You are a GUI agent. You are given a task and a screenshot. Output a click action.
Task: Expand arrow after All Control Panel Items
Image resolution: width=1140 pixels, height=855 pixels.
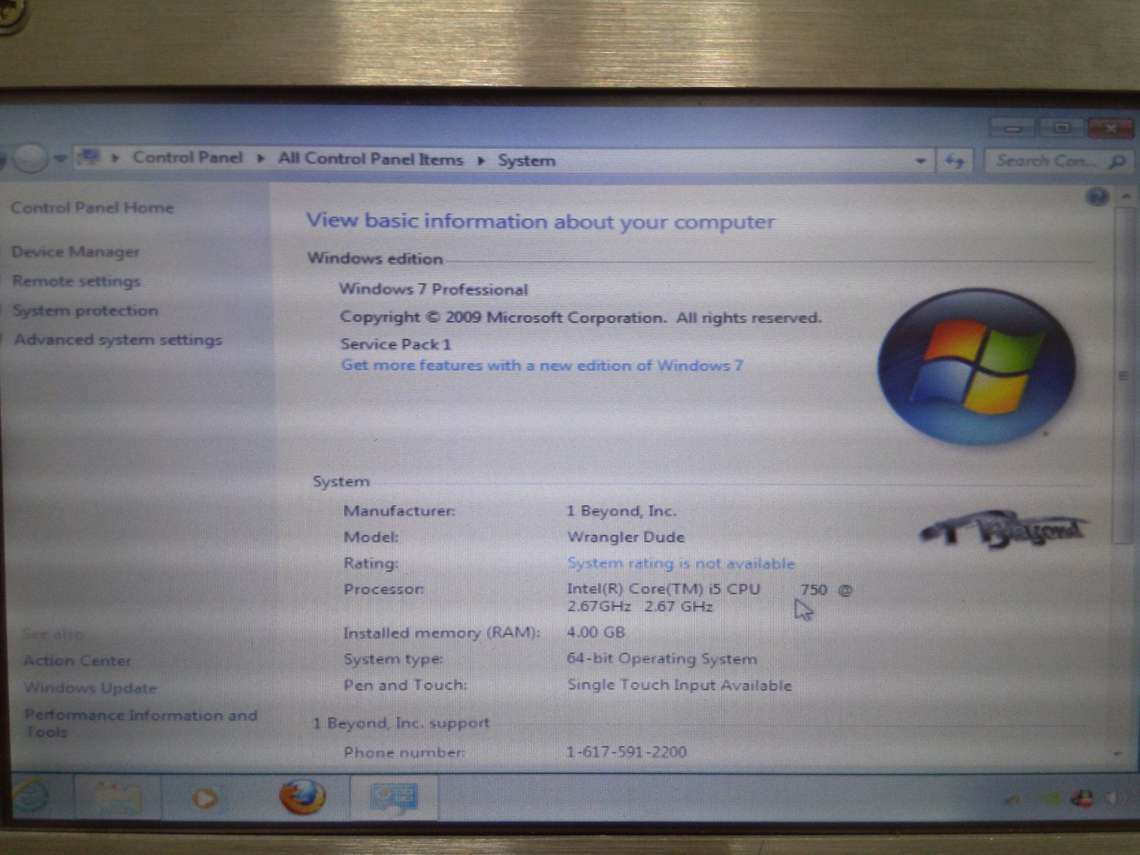point(480,160)
